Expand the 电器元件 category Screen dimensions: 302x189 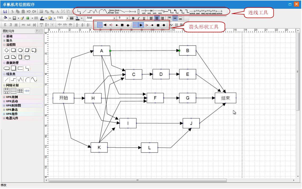point(4,118)
